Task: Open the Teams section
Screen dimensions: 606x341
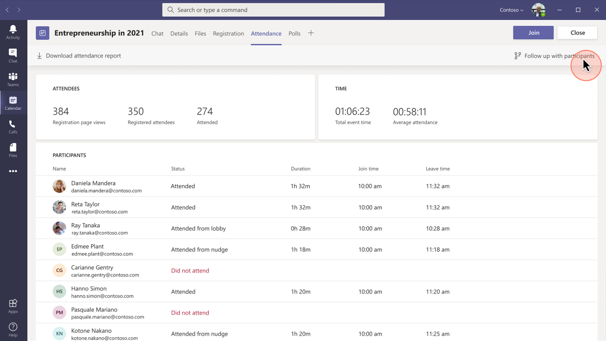Action: [x=13, y=79]
